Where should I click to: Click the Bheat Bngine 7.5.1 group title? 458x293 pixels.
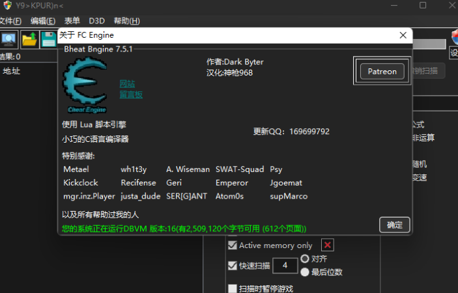tap(98, 49)
